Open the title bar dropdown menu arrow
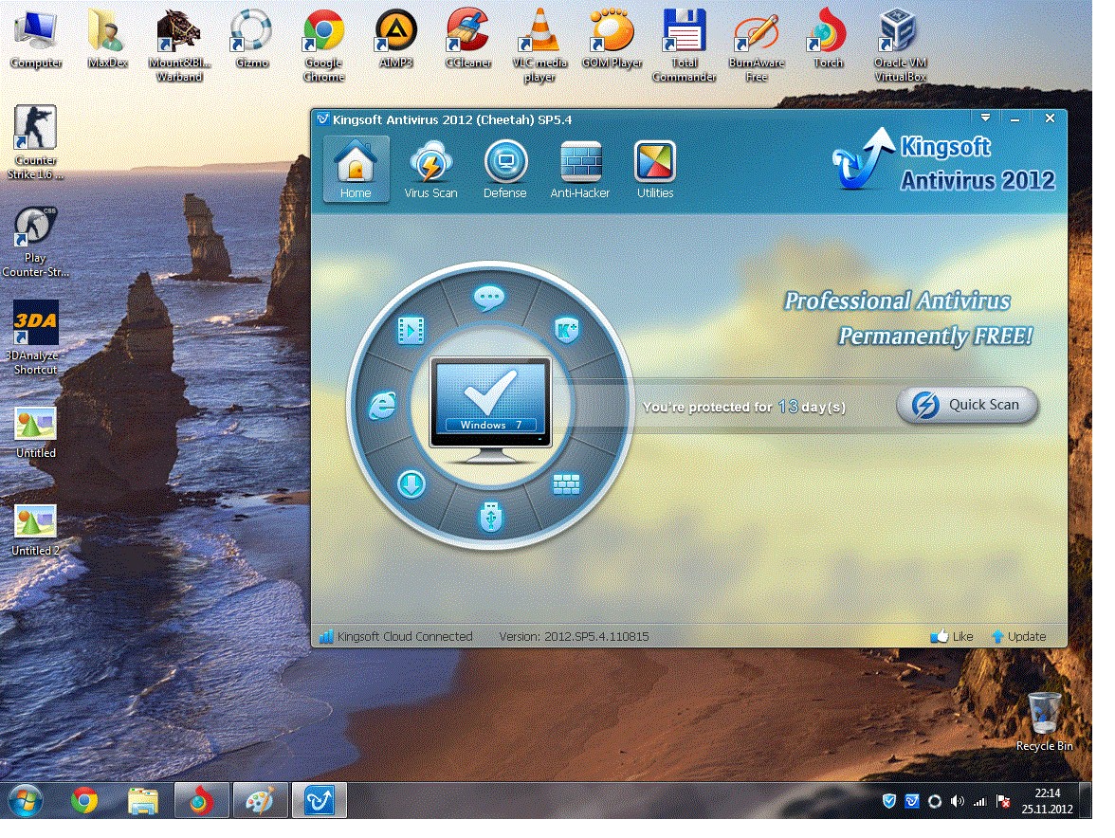1115x838 pixels. [985, 118]
